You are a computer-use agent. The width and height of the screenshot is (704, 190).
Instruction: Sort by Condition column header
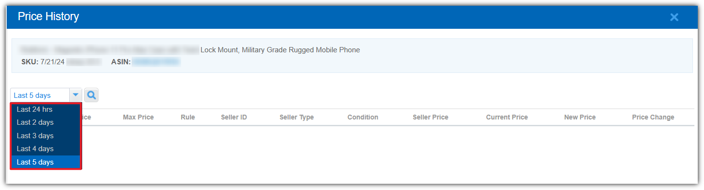tap(363, 117)
